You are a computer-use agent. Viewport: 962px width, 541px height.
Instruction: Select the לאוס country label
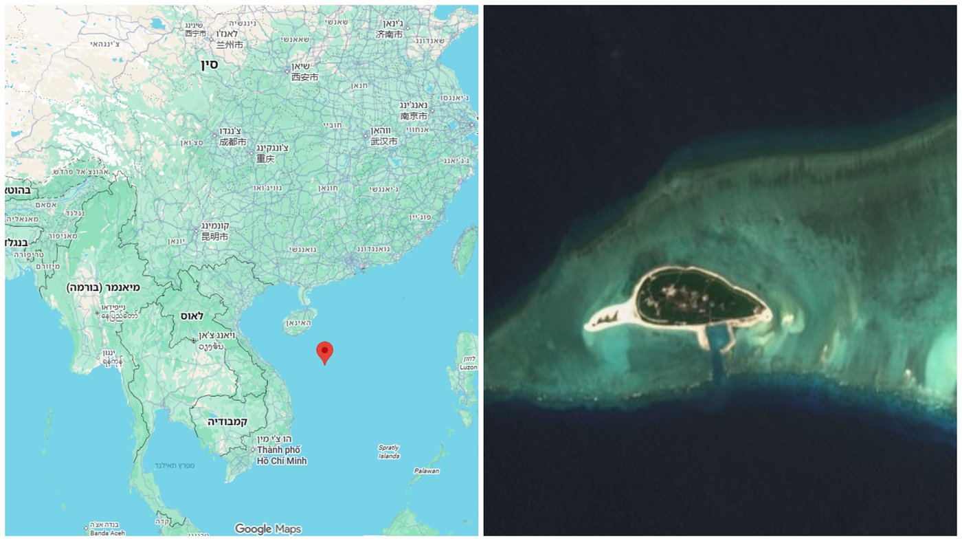pos(192,316)
